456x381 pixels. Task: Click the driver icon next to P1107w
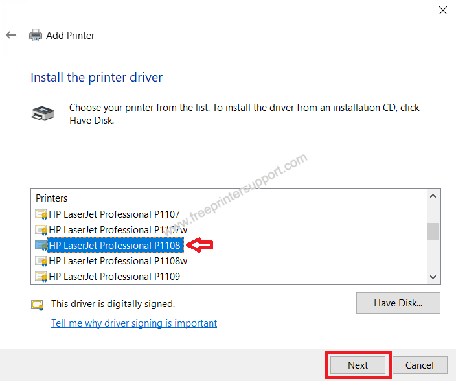(x=41, y=230)
